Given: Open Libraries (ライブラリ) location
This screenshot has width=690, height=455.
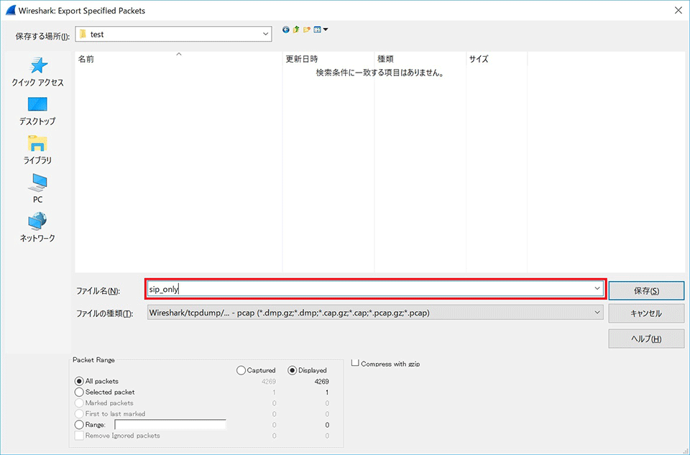Looking at the screenshot, I should [37, 150].
